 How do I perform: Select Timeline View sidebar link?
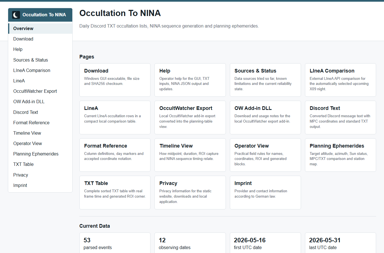(40, 133)
